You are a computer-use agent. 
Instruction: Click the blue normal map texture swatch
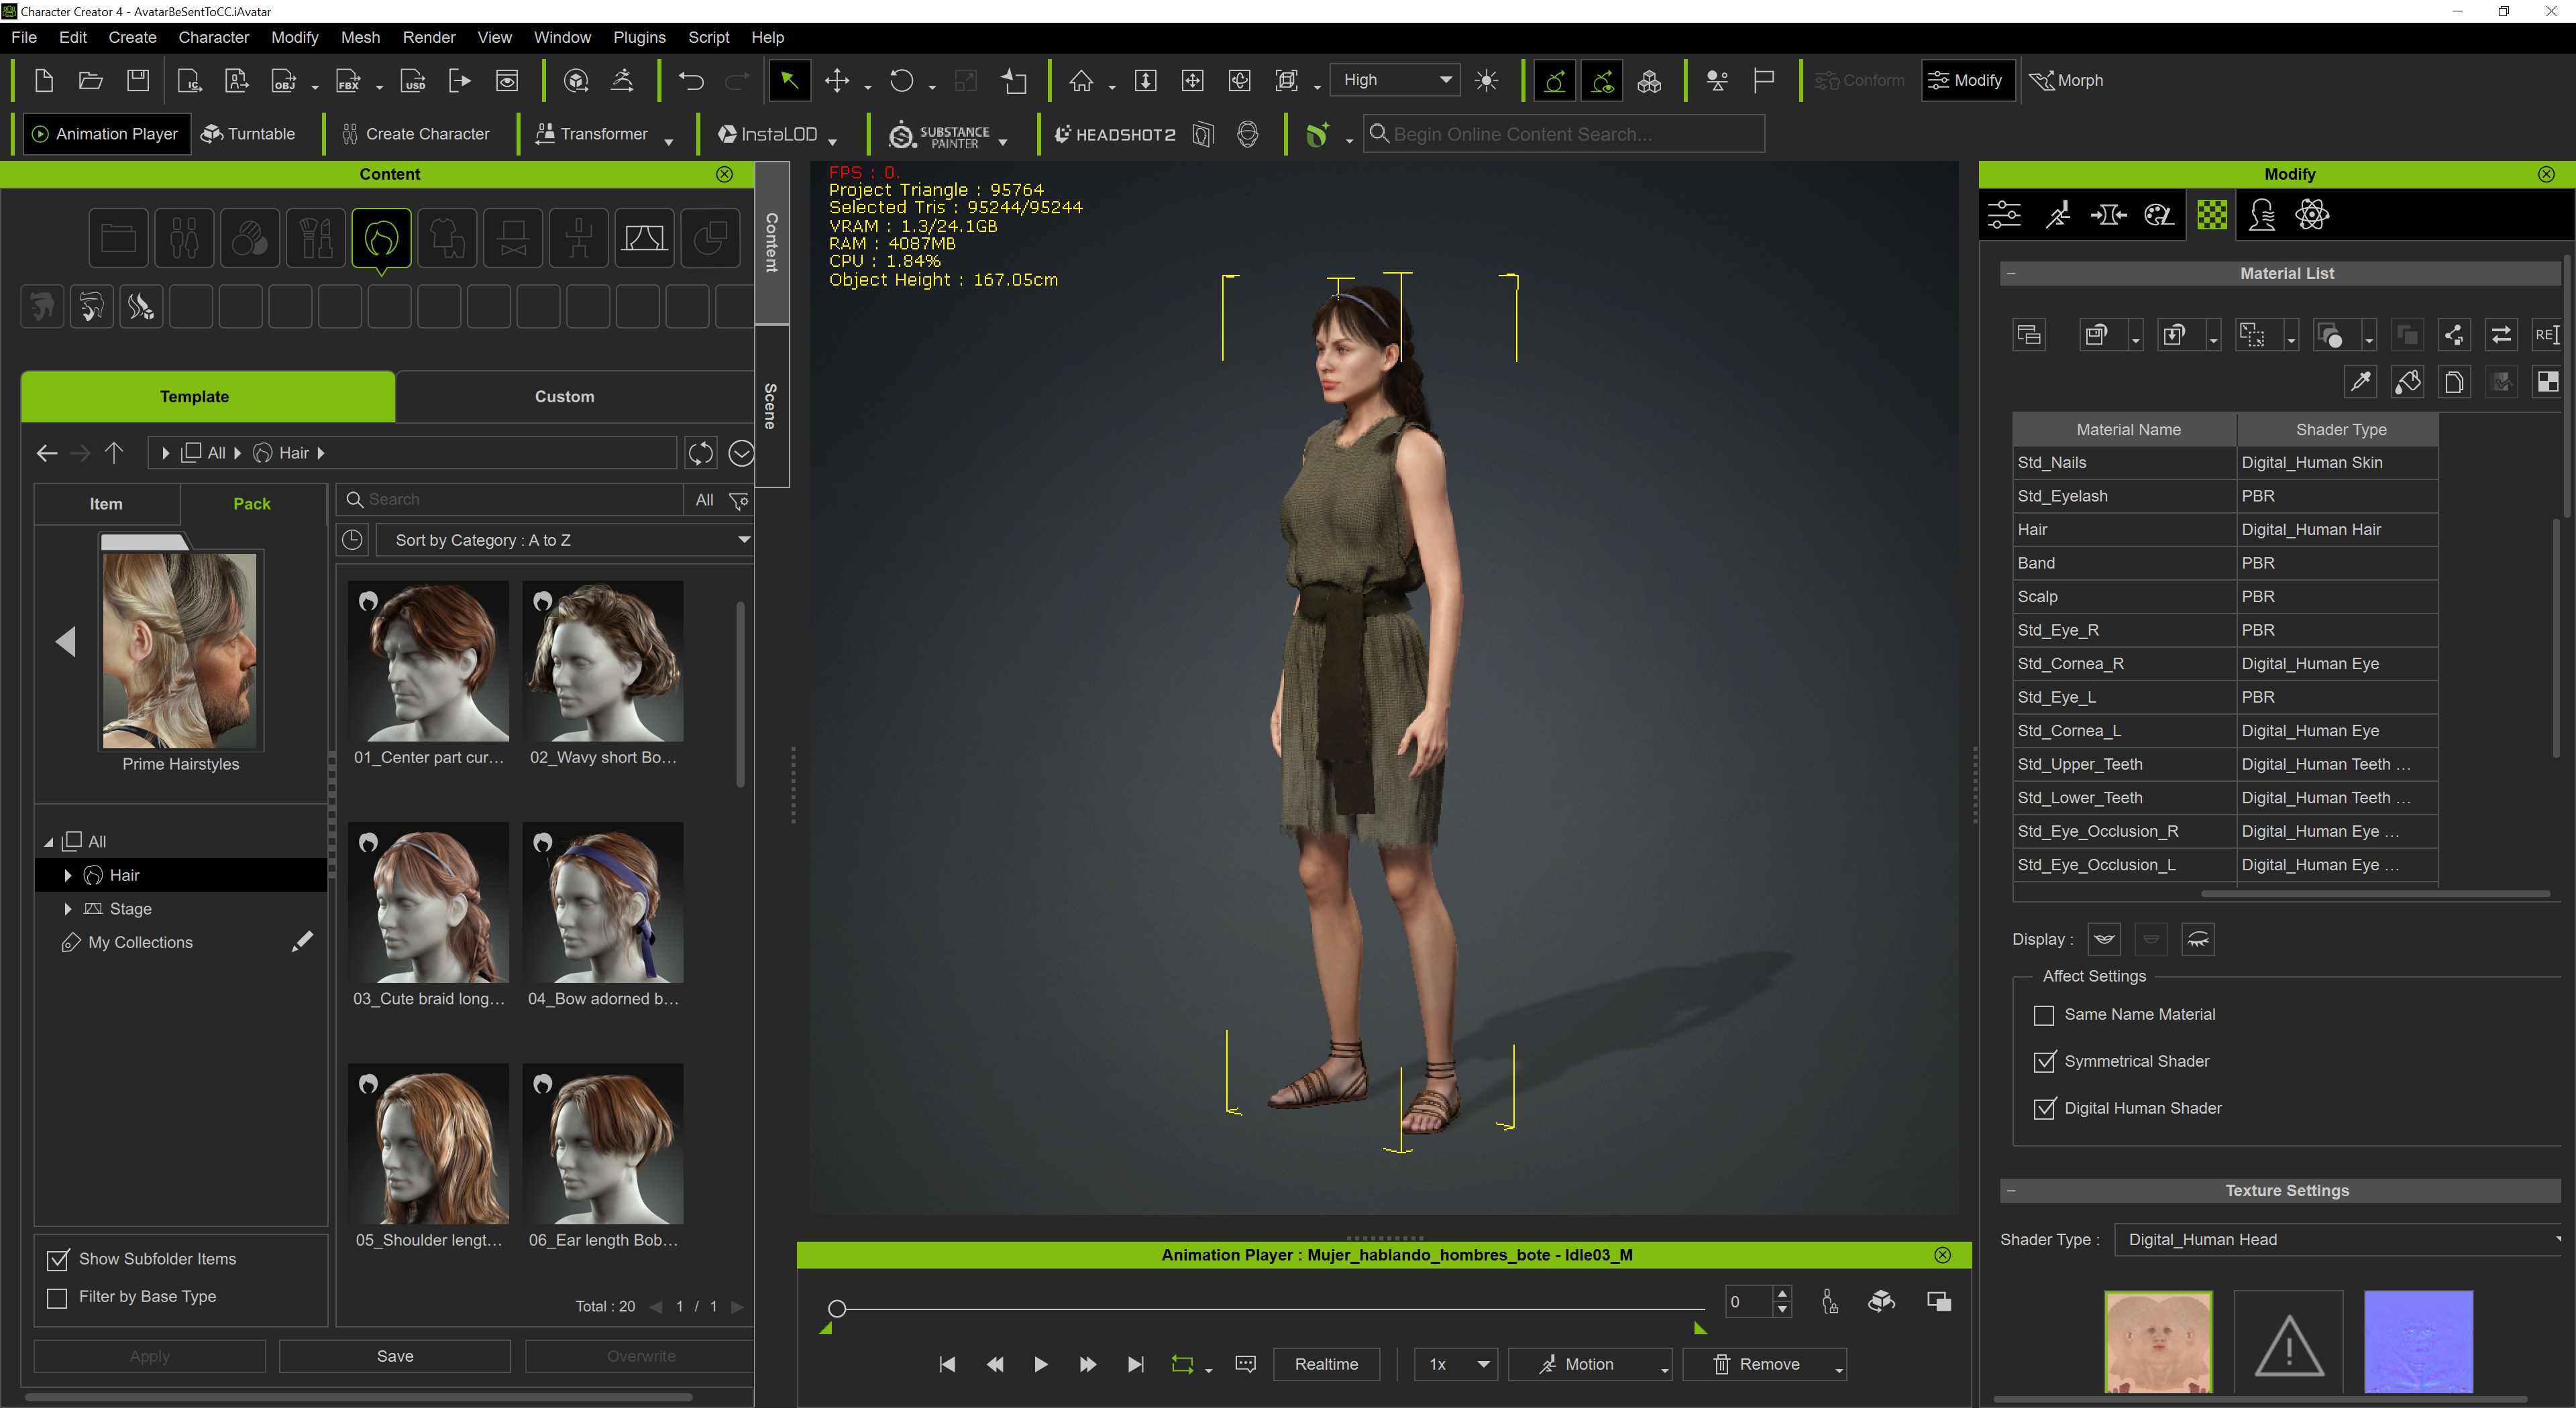[2418, 1342]
